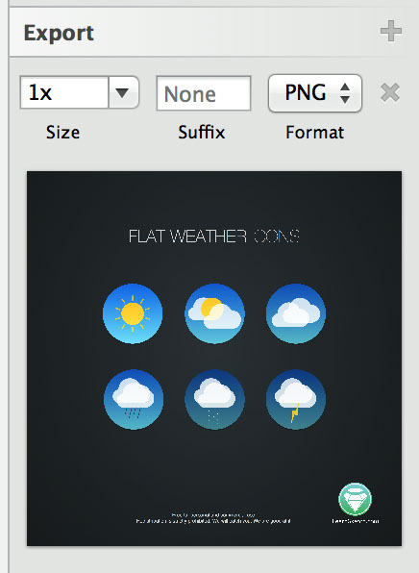This screenshot has width=419, height=573.
Task: Click the export preview thumbnail background
Action: [214, 359]
